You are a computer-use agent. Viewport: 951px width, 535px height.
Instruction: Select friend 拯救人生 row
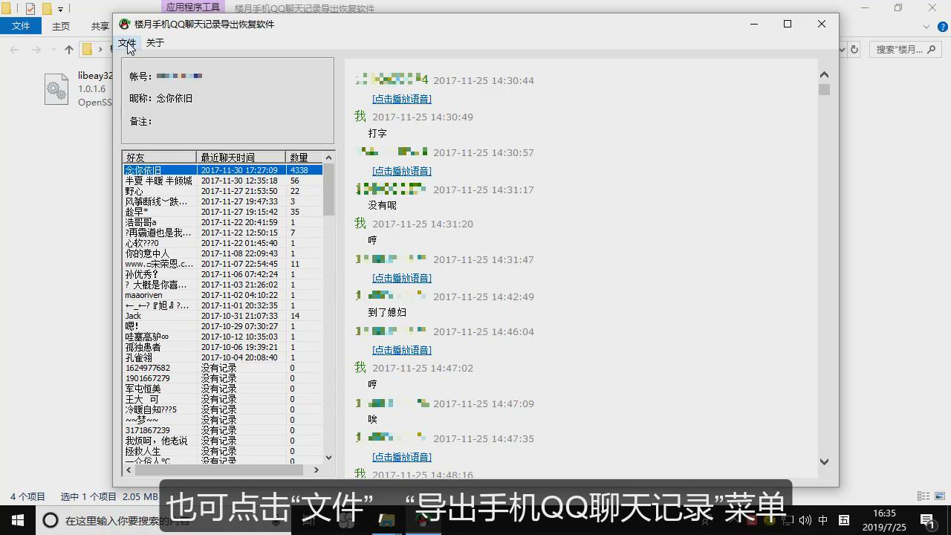(x=223, y=451)
